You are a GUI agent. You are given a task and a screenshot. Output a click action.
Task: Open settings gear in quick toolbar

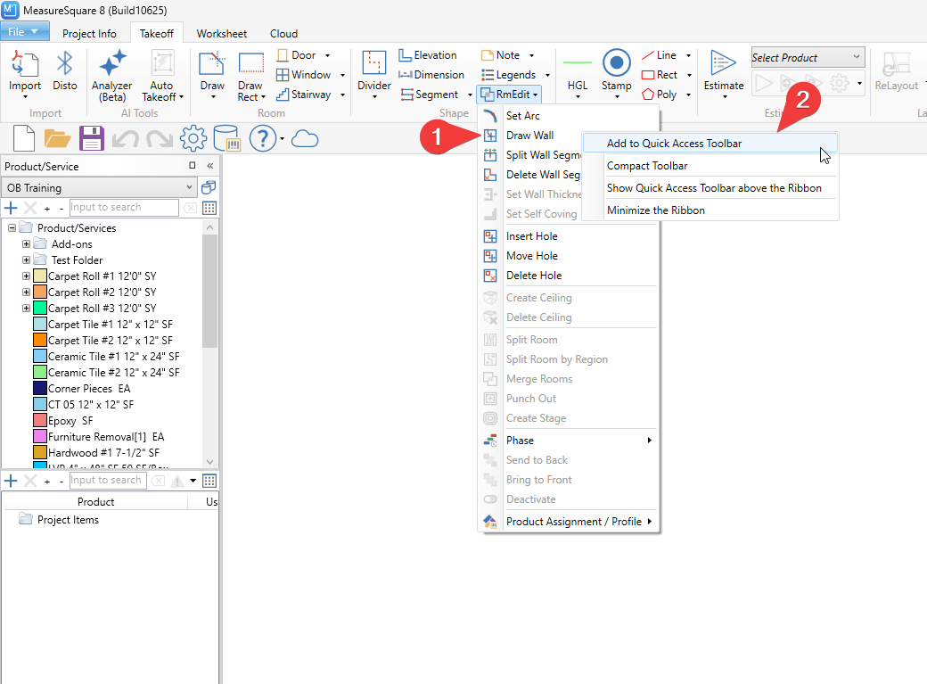pyautogui.click(x=193, y=138)
